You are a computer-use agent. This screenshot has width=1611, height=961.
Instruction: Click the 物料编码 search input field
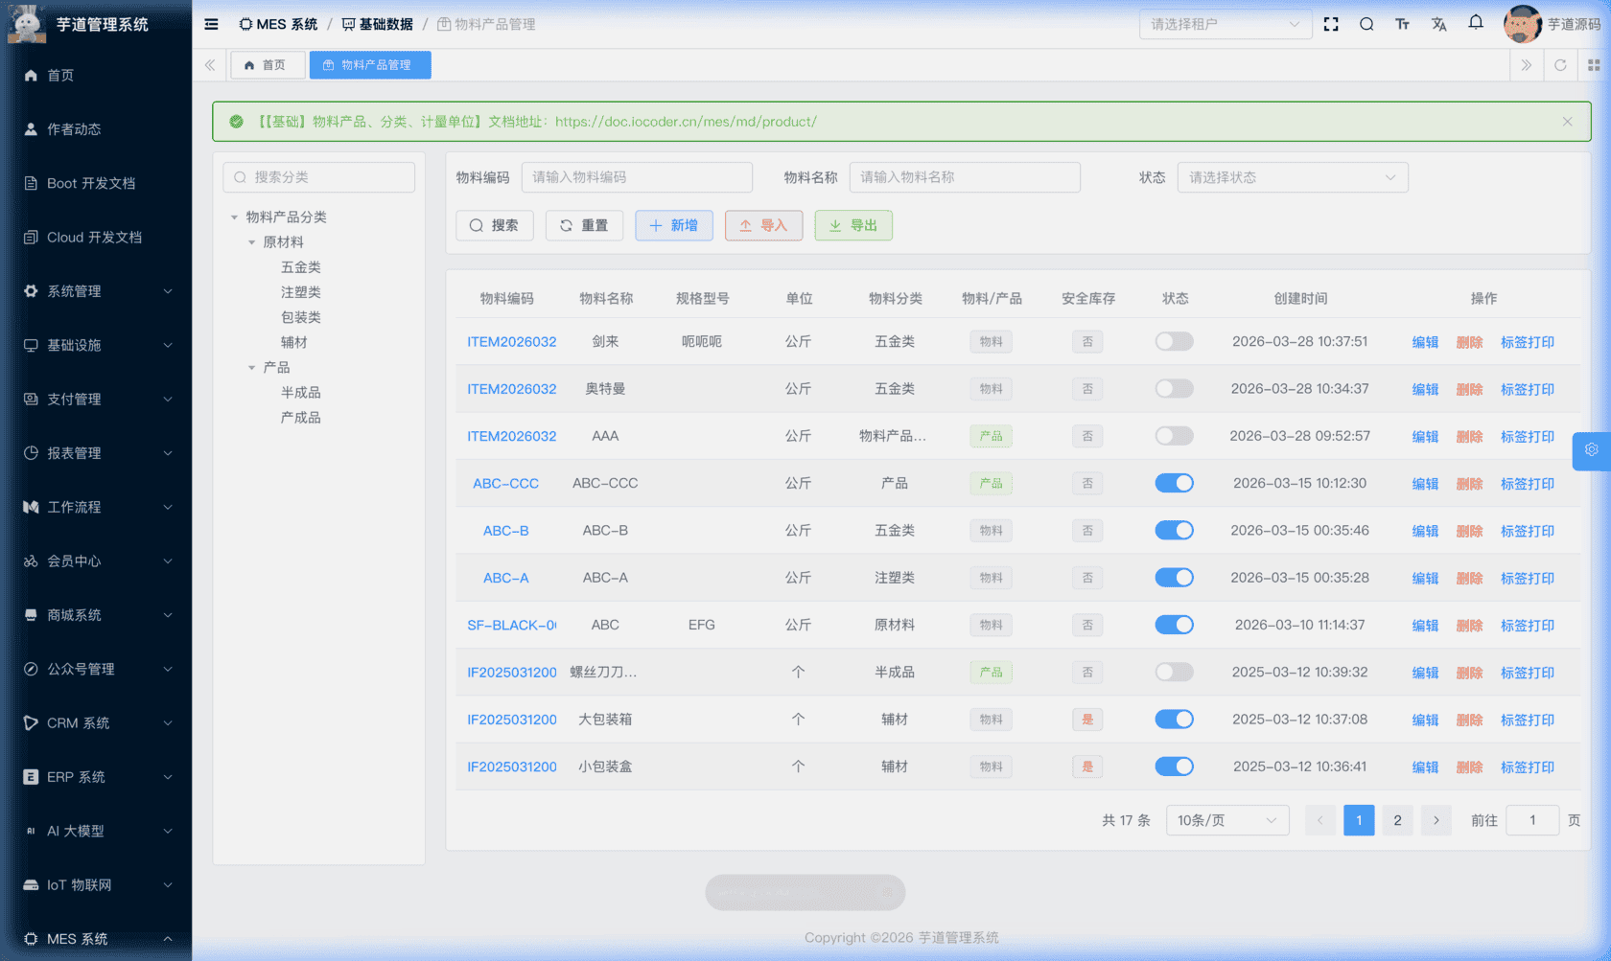(x=636, y=177)
